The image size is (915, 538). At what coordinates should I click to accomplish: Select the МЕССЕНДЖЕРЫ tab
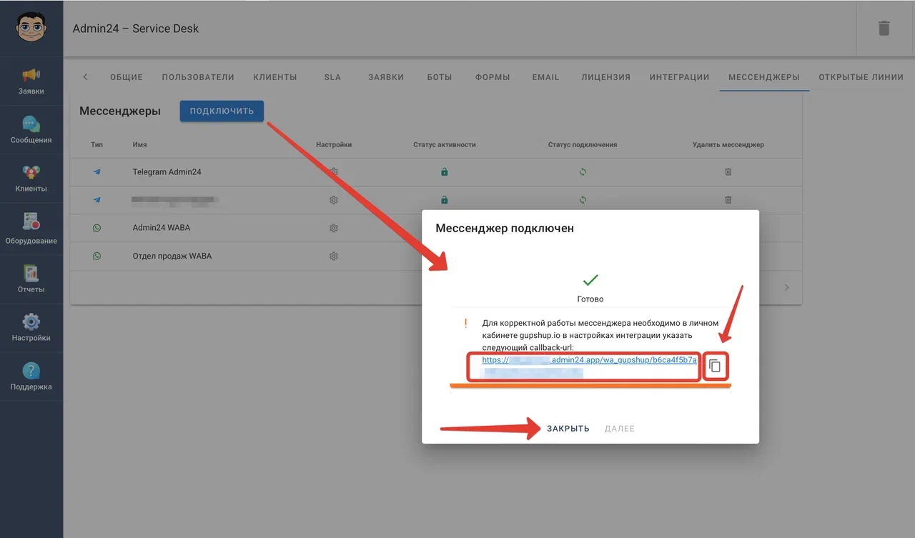pyautogui.click(x=764, y=77)
